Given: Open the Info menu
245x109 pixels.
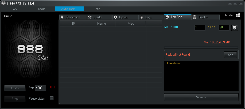Looking at the screenshot, I should (x=97, y=9).
